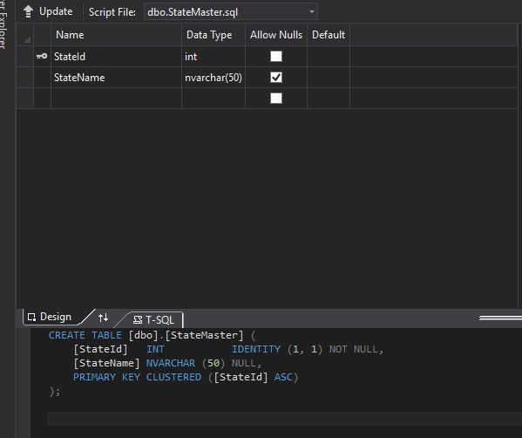Open the Server Explorer side tab
Image resolution: width=522 pixels, height=438 pixels.
(x=3, y=24)
